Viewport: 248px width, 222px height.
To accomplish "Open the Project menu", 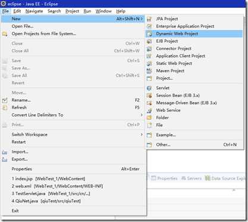I will coord(72,11).
